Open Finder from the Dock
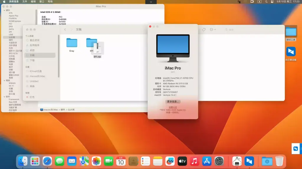302x169 pixels. click(x=23, y=161)
